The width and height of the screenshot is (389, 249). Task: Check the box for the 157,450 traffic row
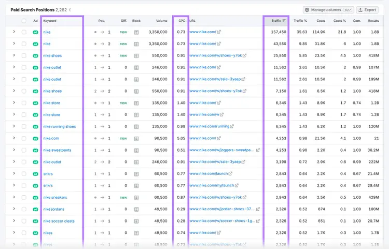coord(24,32)
